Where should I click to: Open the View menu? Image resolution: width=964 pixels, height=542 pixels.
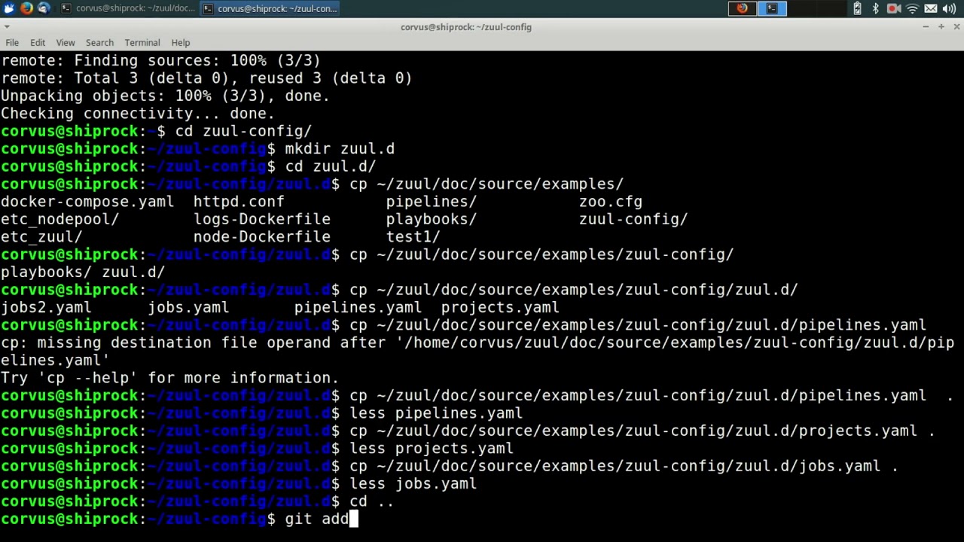click(x=66, y=43)
